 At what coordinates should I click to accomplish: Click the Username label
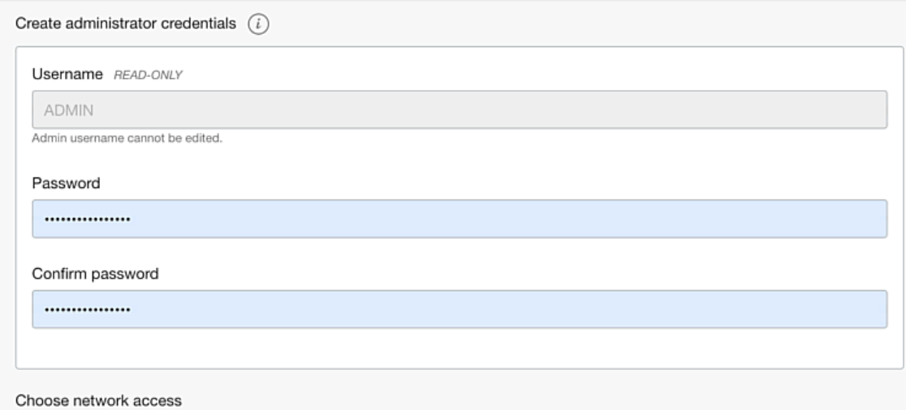[67, 75]
